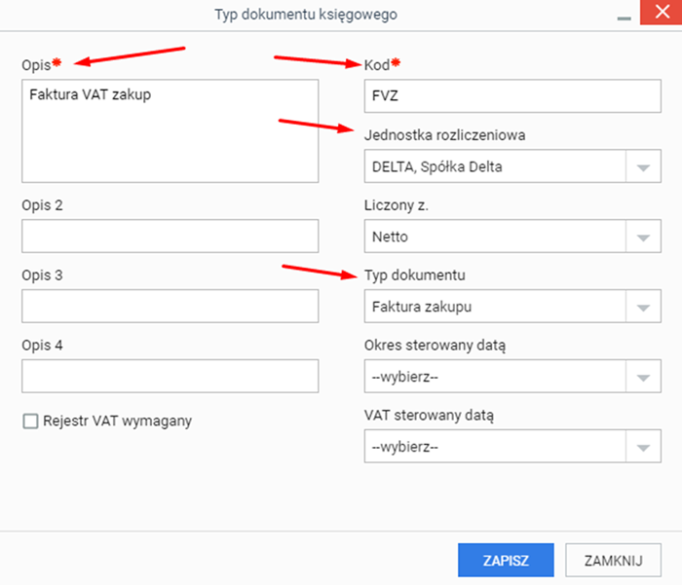Screen dimensions: 682x585
Task: Close the dialog with the red X
Action: point(662,12)
